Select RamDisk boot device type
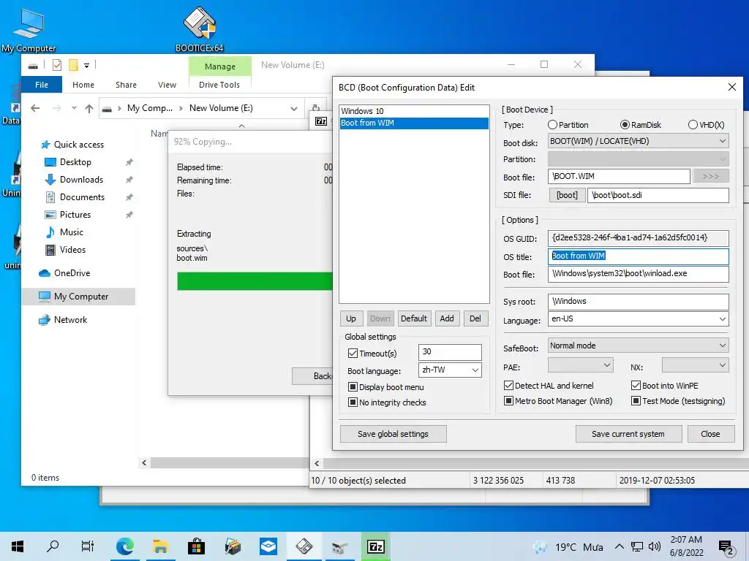Viewport: 749px width, 561px height. (x=640, y=125)
